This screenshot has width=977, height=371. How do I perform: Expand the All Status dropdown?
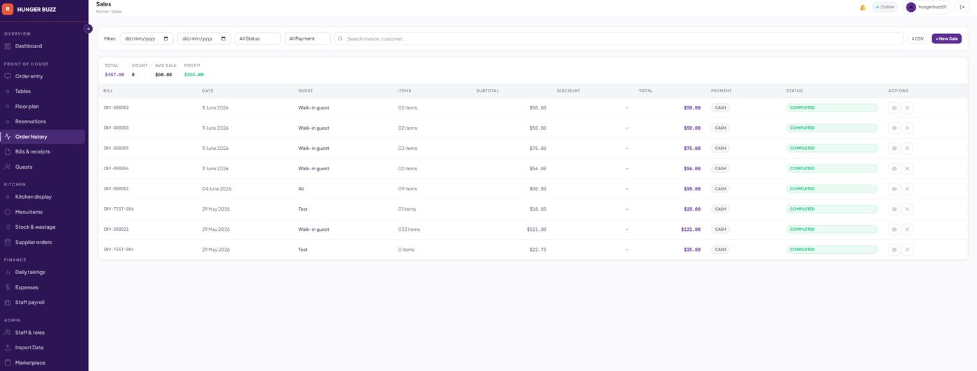pos(258,38)
